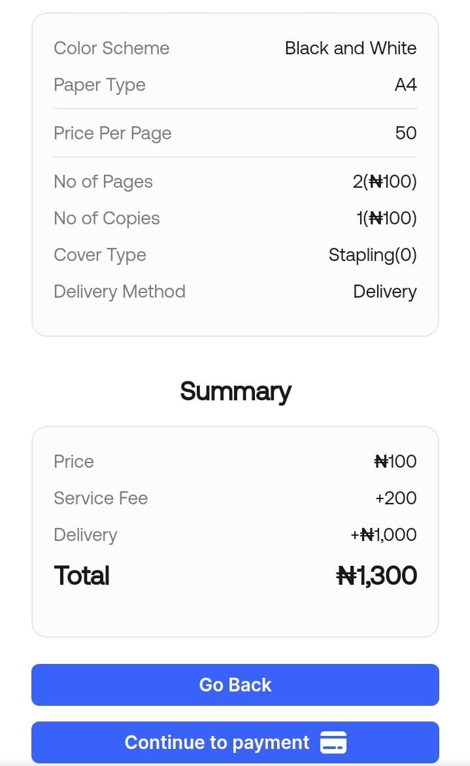Select the price per page value 50
This screenshot has width=470, height=766.
(x=405, y=133)
